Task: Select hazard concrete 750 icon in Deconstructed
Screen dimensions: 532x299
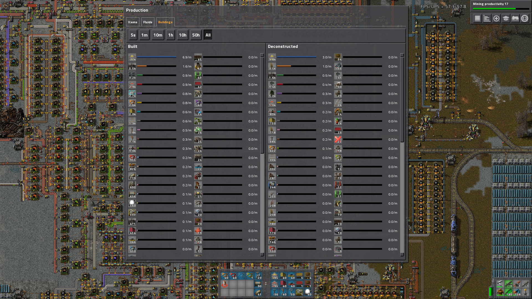Action: coord(272,121)
